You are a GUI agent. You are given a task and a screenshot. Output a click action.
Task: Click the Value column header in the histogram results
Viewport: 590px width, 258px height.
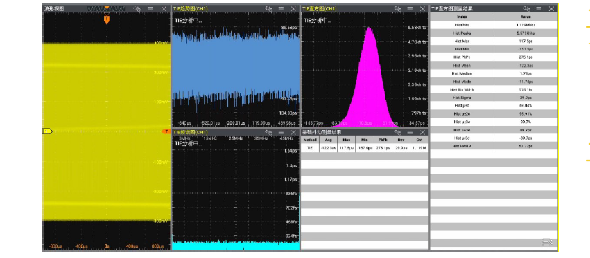coord(526,17)
